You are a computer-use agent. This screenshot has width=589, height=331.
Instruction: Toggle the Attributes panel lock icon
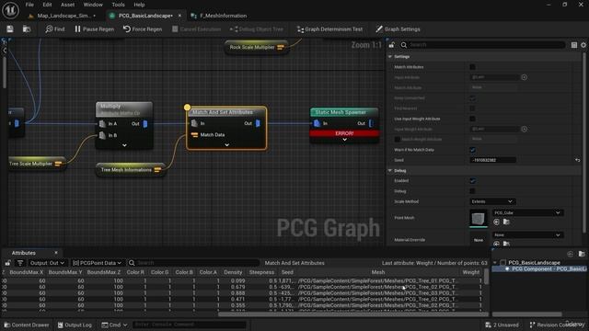8,263
